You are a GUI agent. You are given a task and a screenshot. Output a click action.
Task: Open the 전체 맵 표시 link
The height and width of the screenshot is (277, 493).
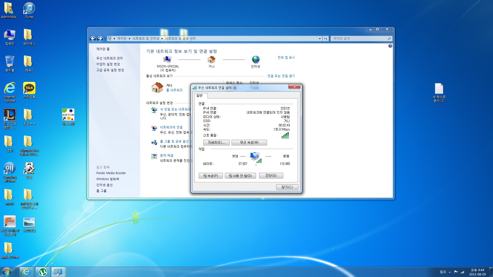(286, 57)
